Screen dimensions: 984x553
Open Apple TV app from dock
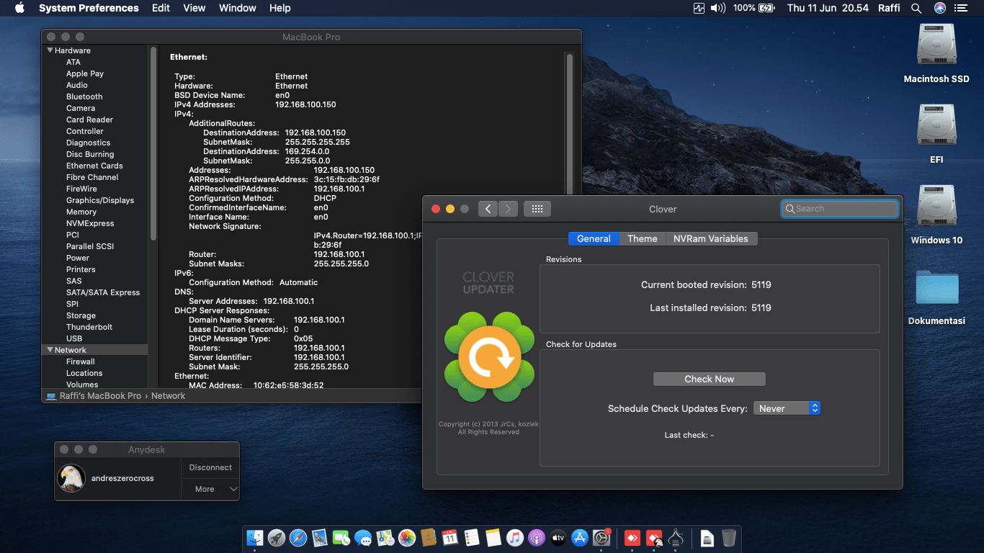coord(558,538)
